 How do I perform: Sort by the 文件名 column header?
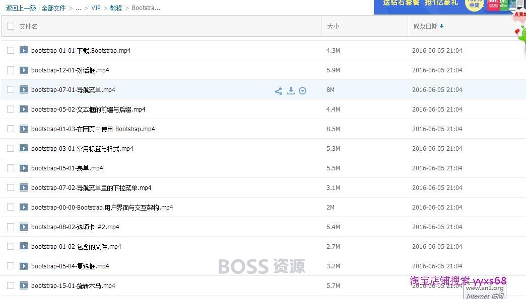point(29,26)
